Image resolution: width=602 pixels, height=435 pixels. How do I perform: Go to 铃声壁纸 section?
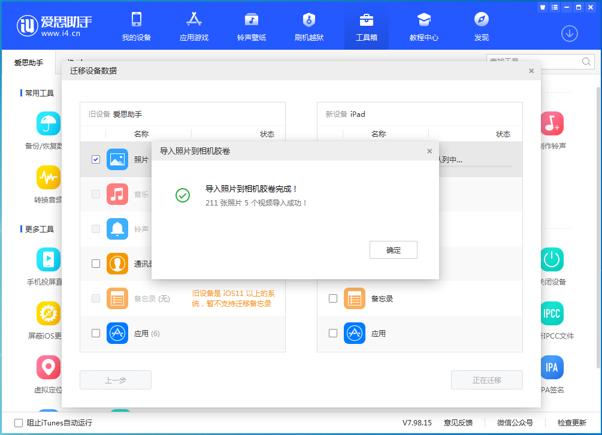point(252,27)
